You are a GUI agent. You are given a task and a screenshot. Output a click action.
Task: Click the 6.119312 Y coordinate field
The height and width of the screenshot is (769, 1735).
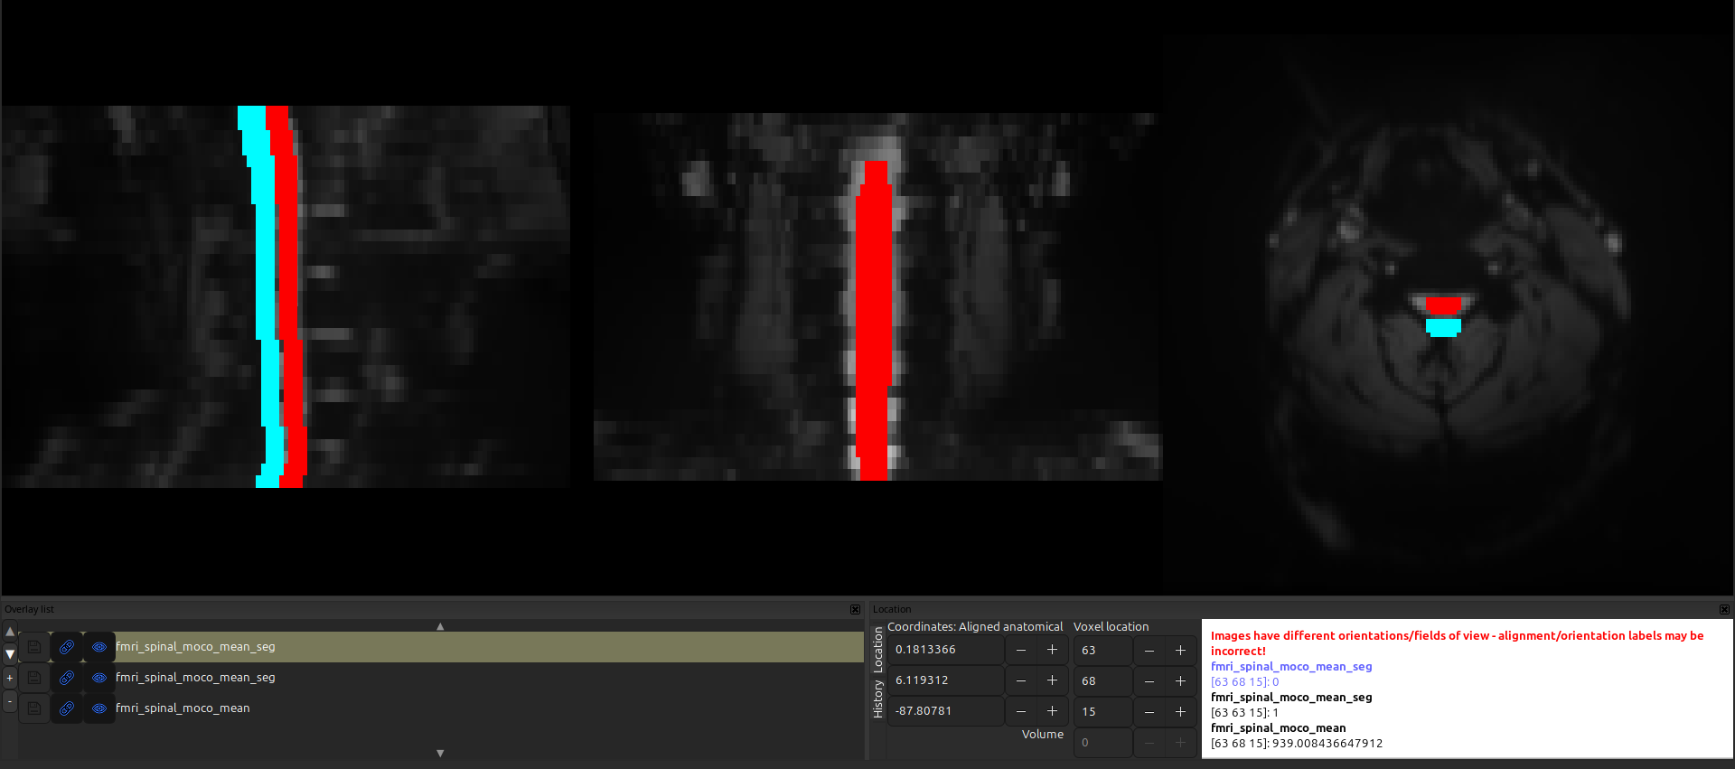[x=946, y=680]
